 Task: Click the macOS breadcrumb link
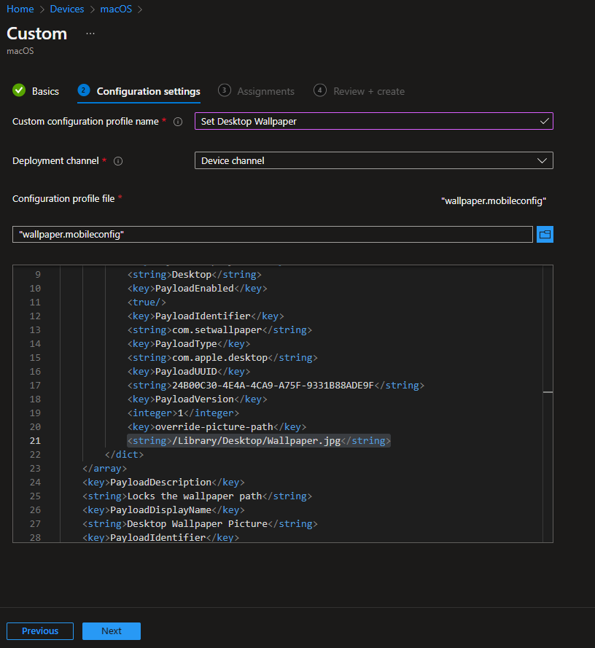point(116,9)
